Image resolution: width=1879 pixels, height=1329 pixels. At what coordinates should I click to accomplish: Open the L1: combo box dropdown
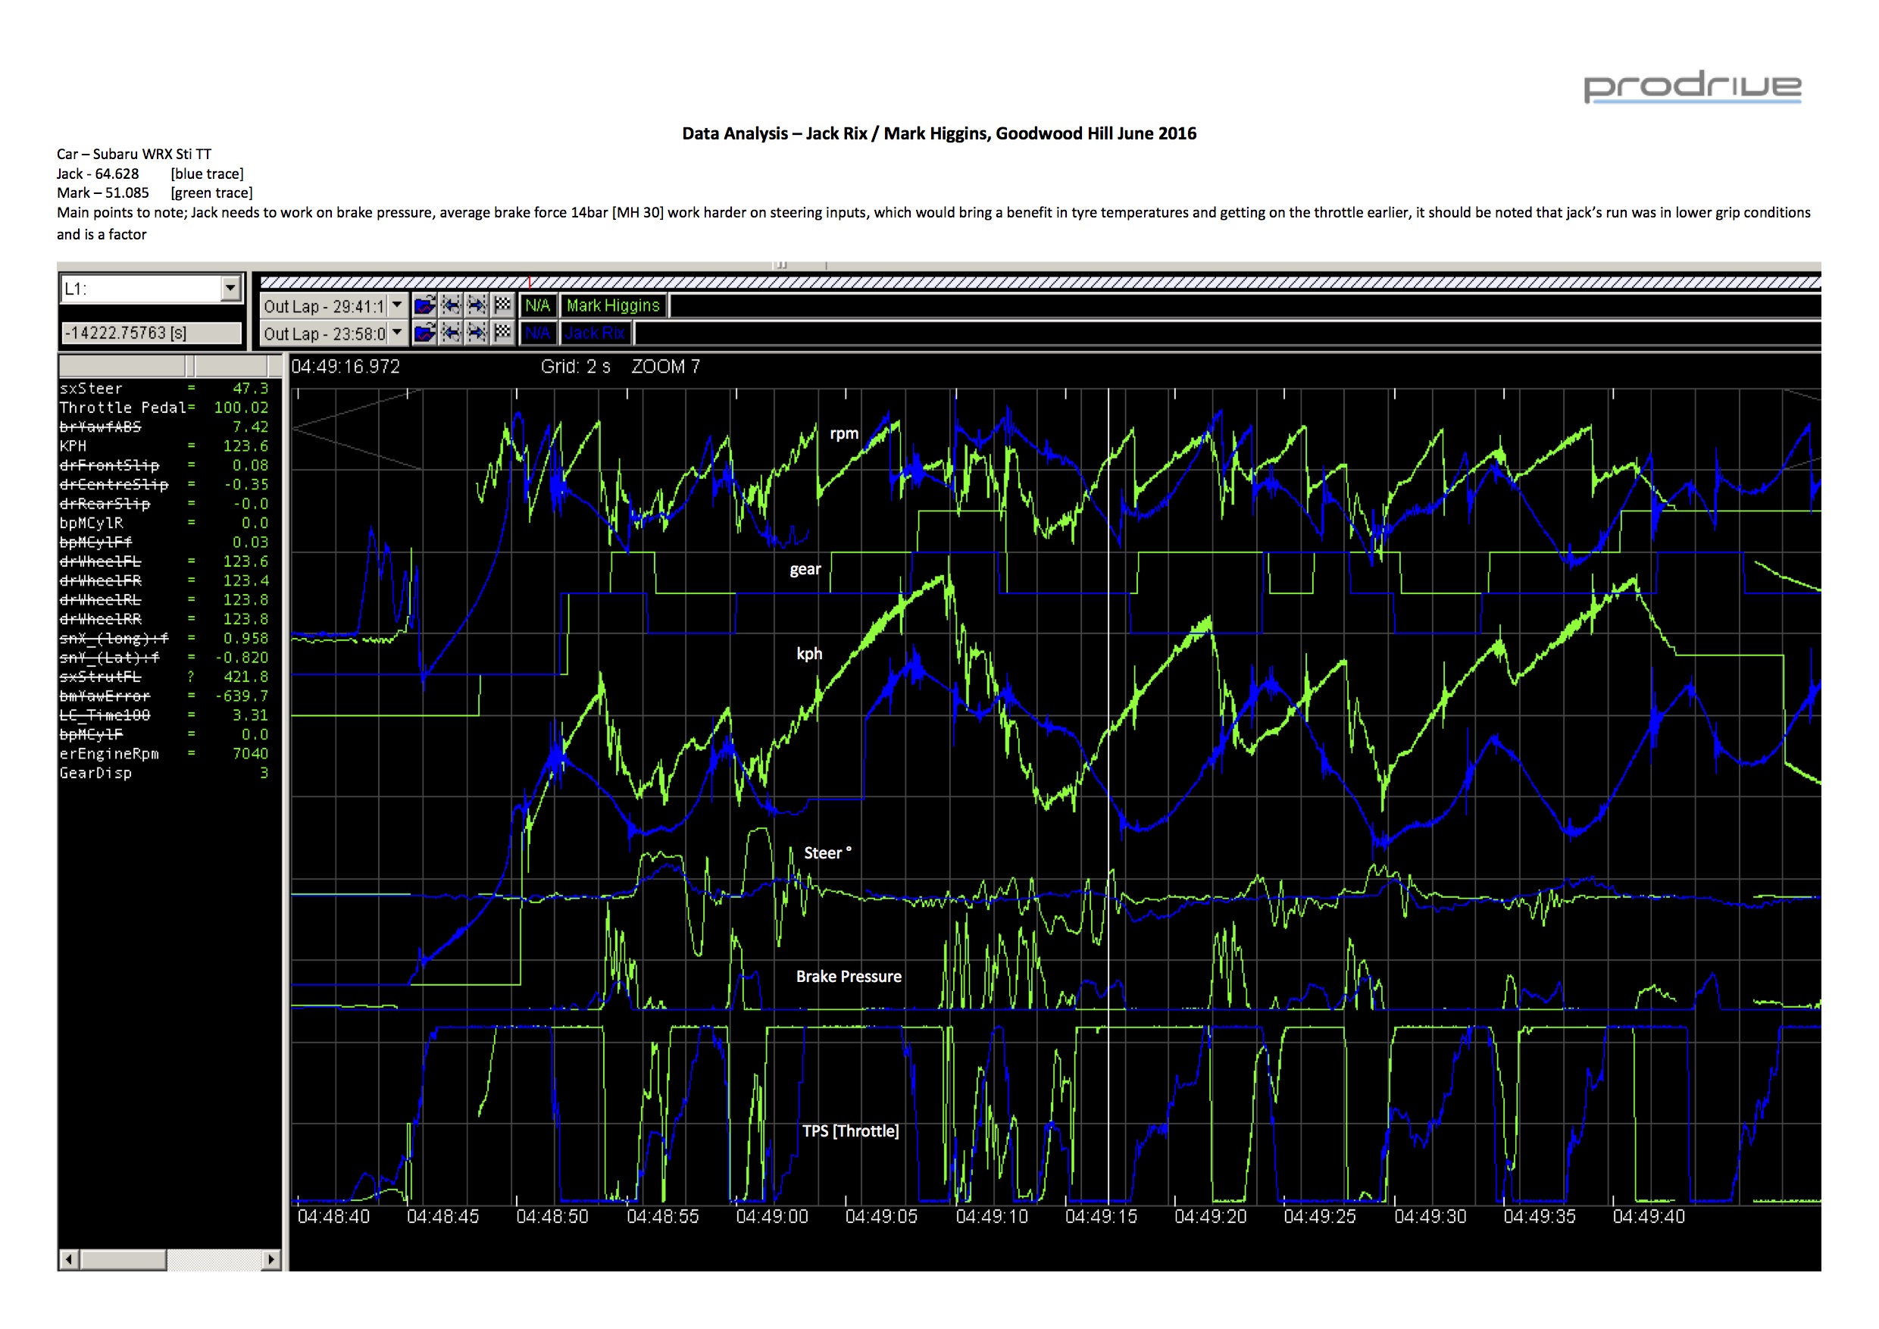click(x=231, y=288)
